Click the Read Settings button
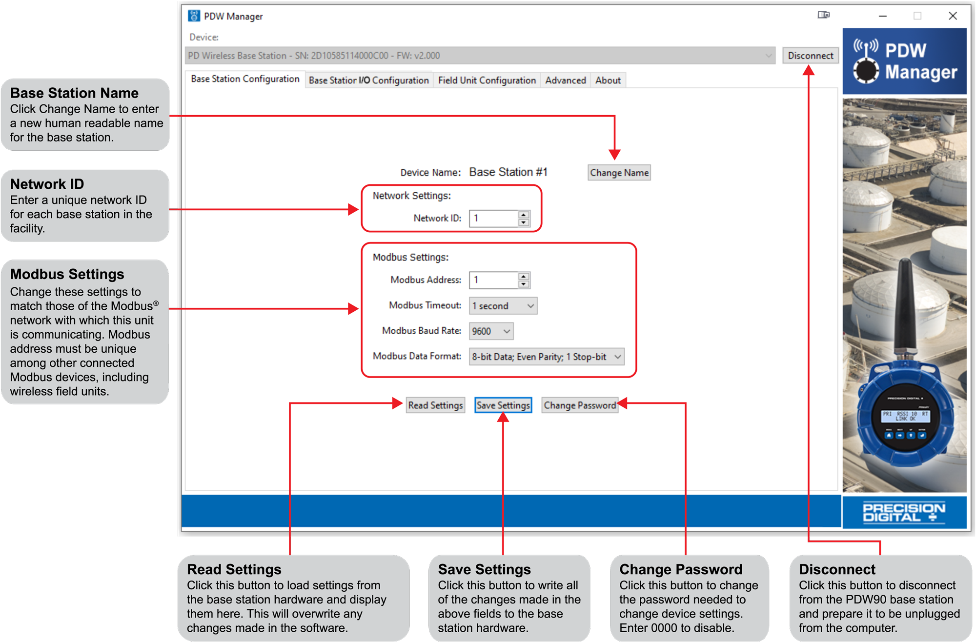 click(435, 405)
